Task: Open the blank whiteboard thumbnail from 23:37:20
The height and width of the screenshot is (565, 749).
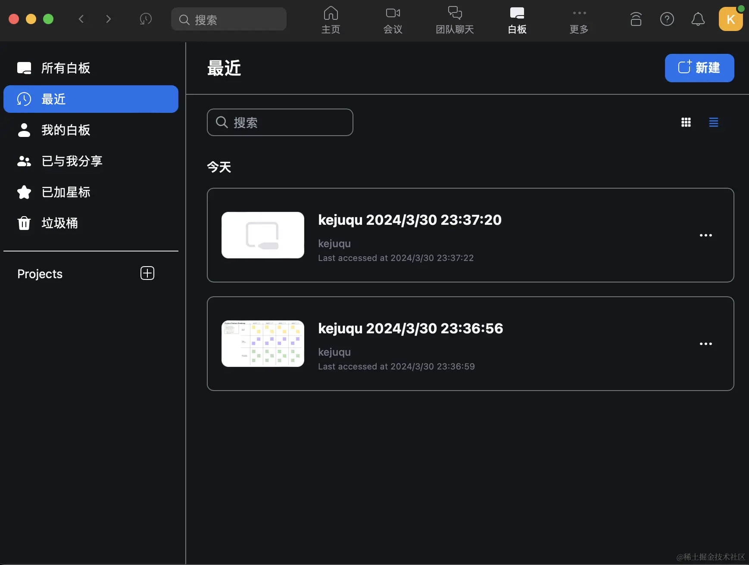Action: (263, 235)
